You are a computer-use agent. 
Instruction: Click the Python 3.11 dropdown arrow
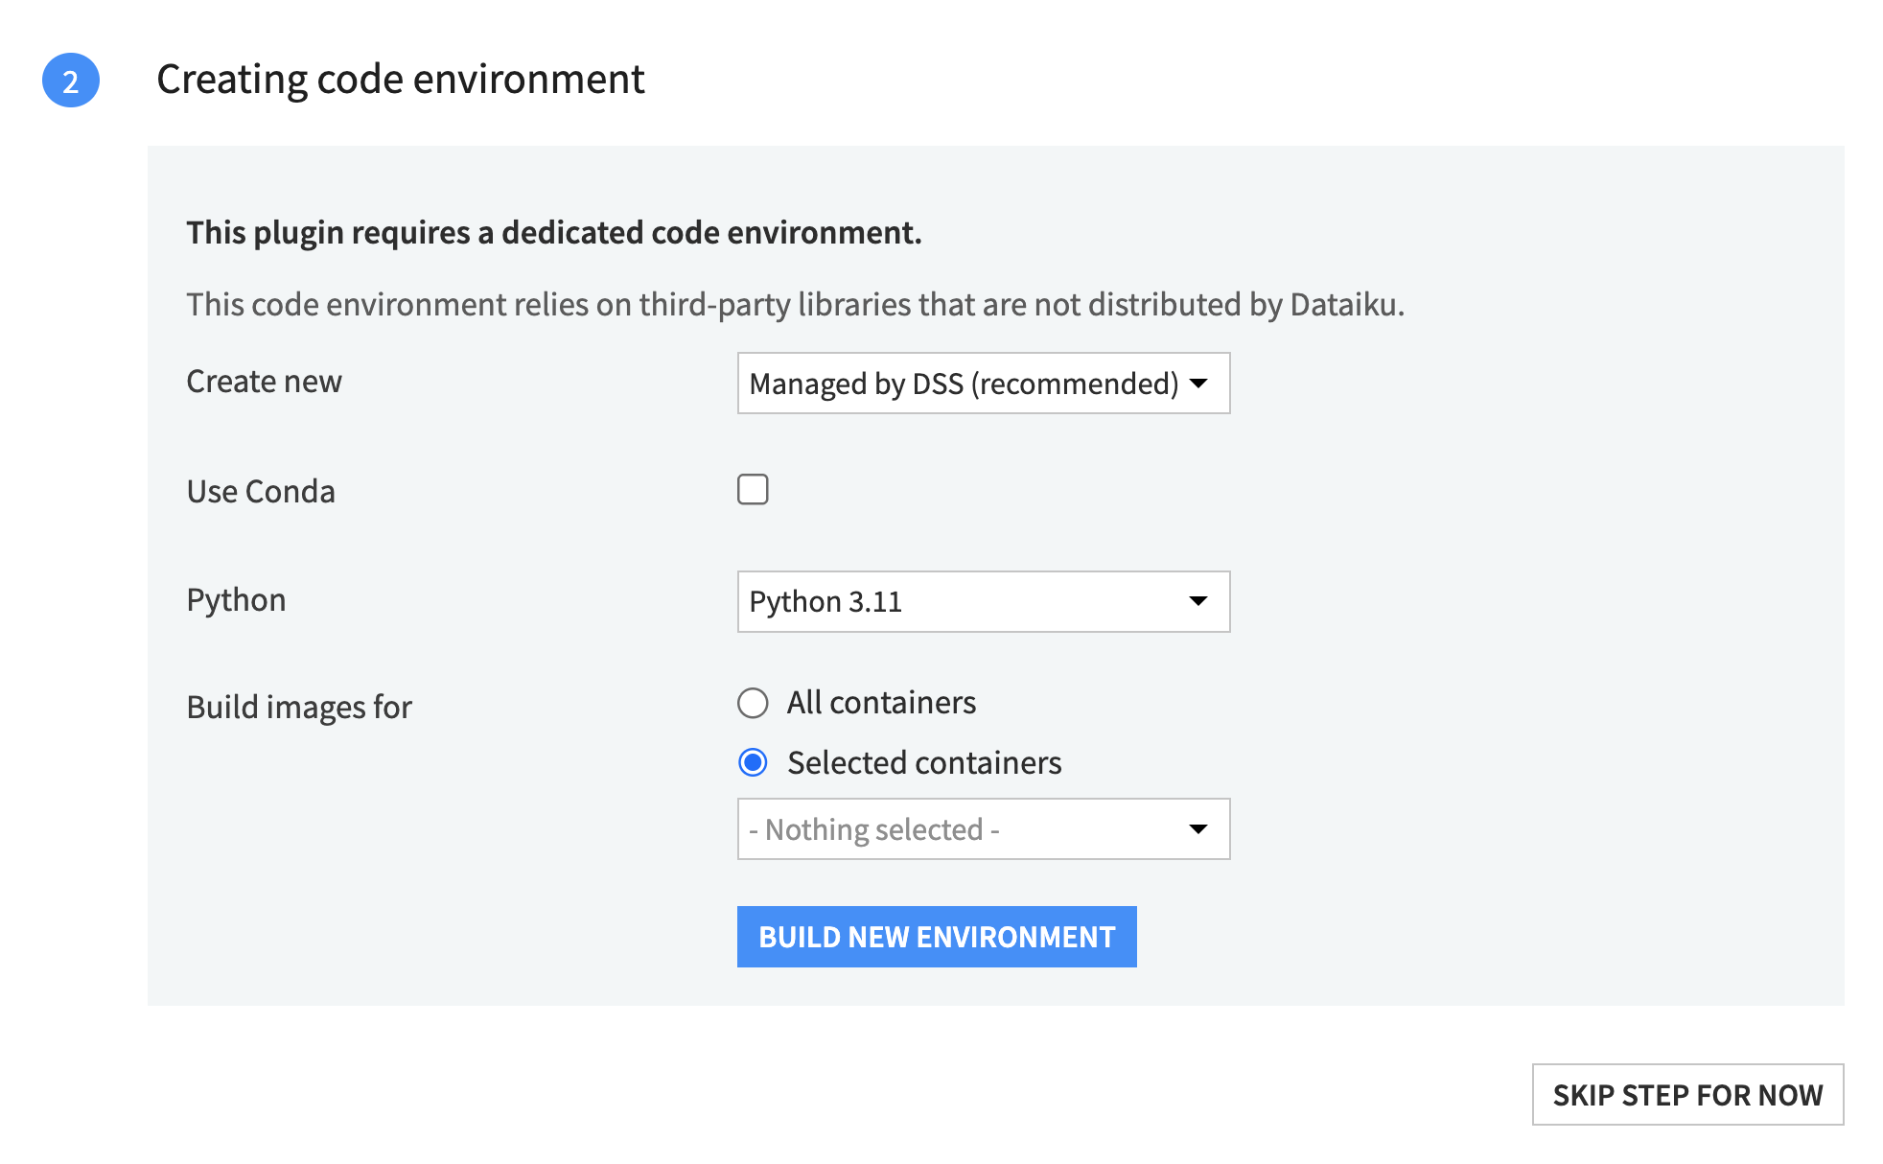coord(1197,601)
